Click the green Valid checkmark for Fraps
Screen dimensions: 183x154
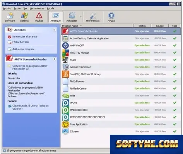pos(175,60)
